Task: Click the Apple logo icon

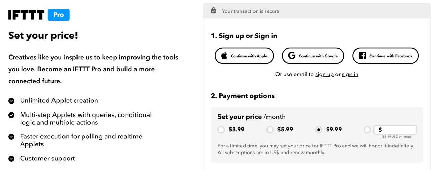Action: point(224,56)
